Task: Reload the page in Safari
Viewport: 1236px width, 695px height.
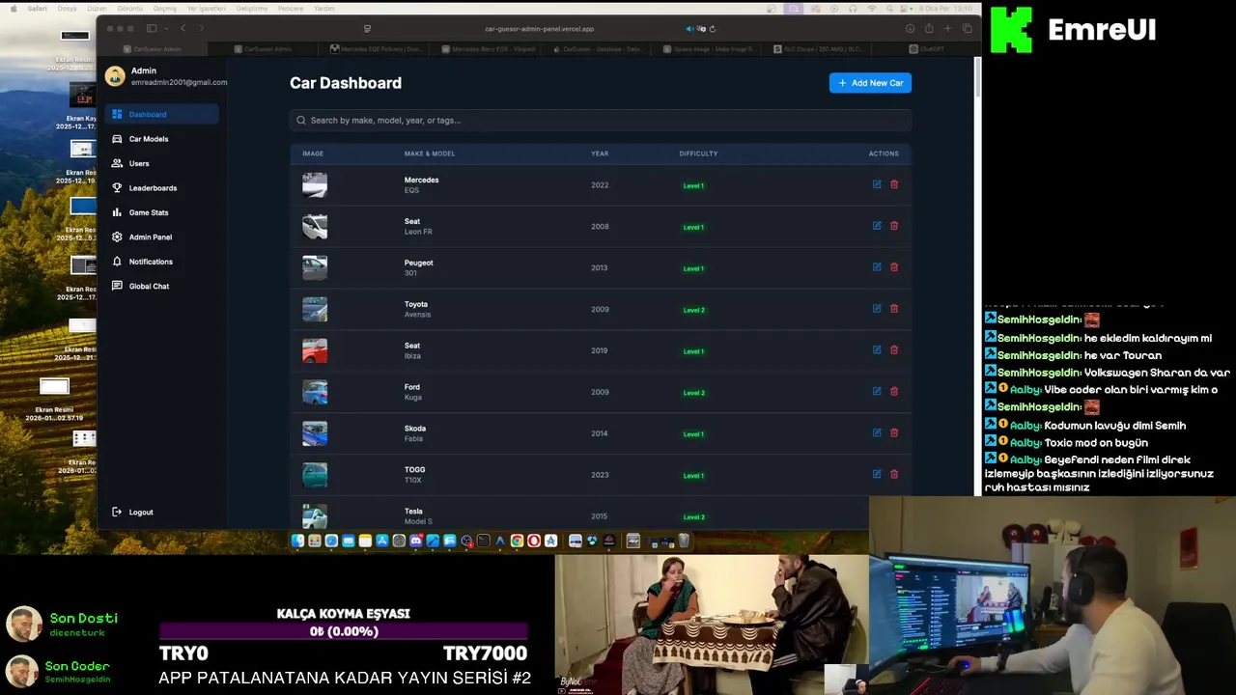Action: tap(713, 29)
